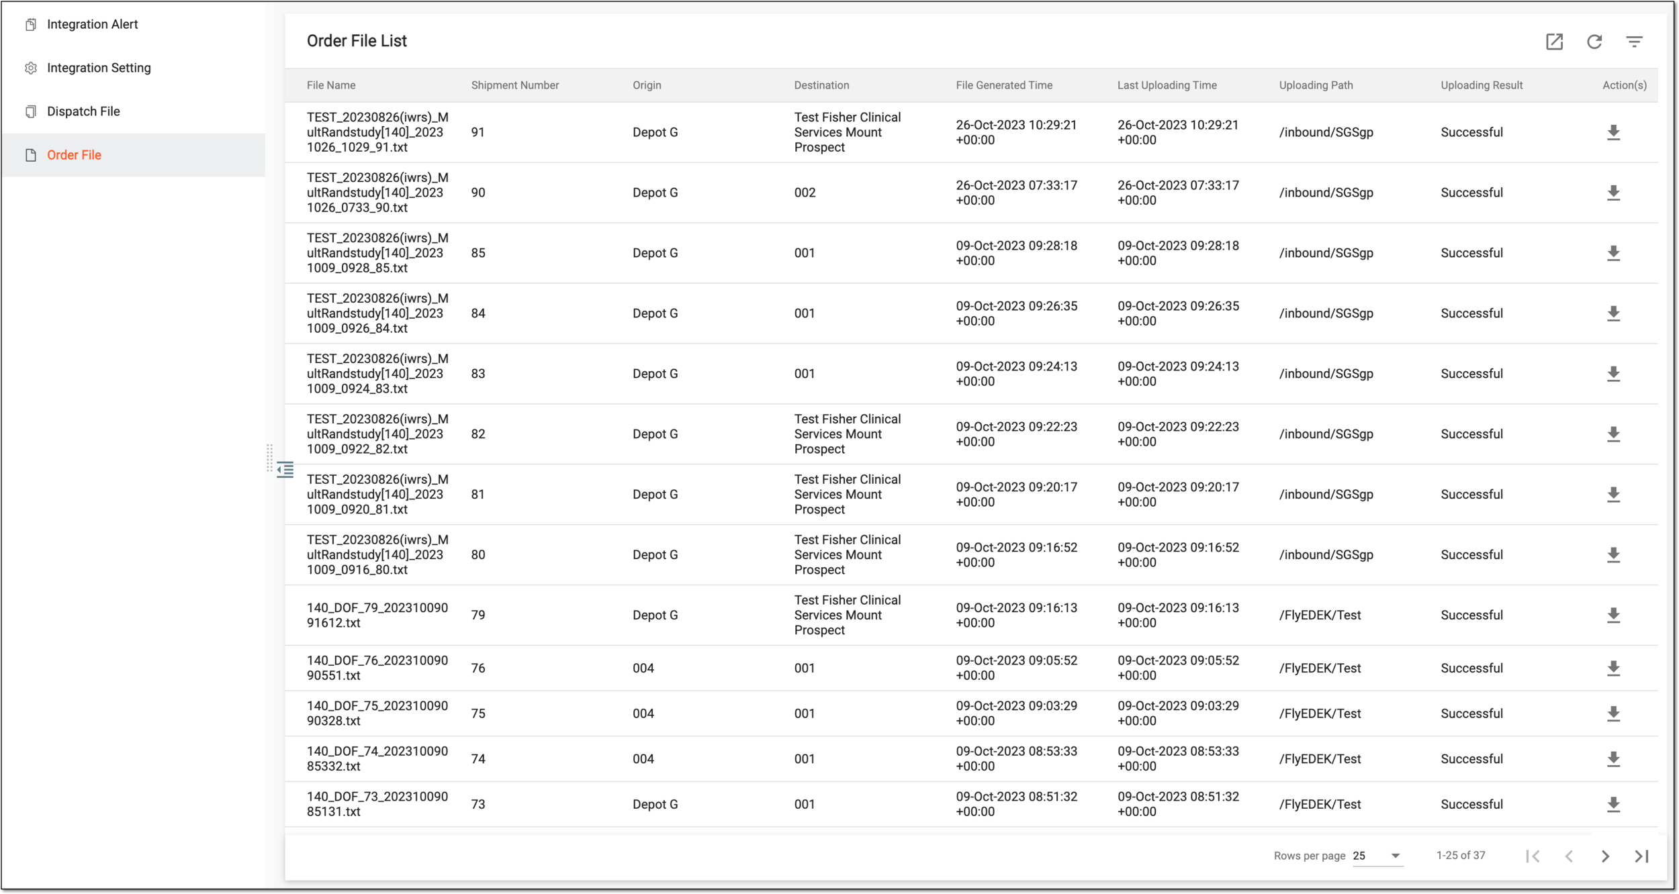Open the Integration Setting menu item
Image resolution: width=1679 pixels, height=894 pixels.
[99, 68]
